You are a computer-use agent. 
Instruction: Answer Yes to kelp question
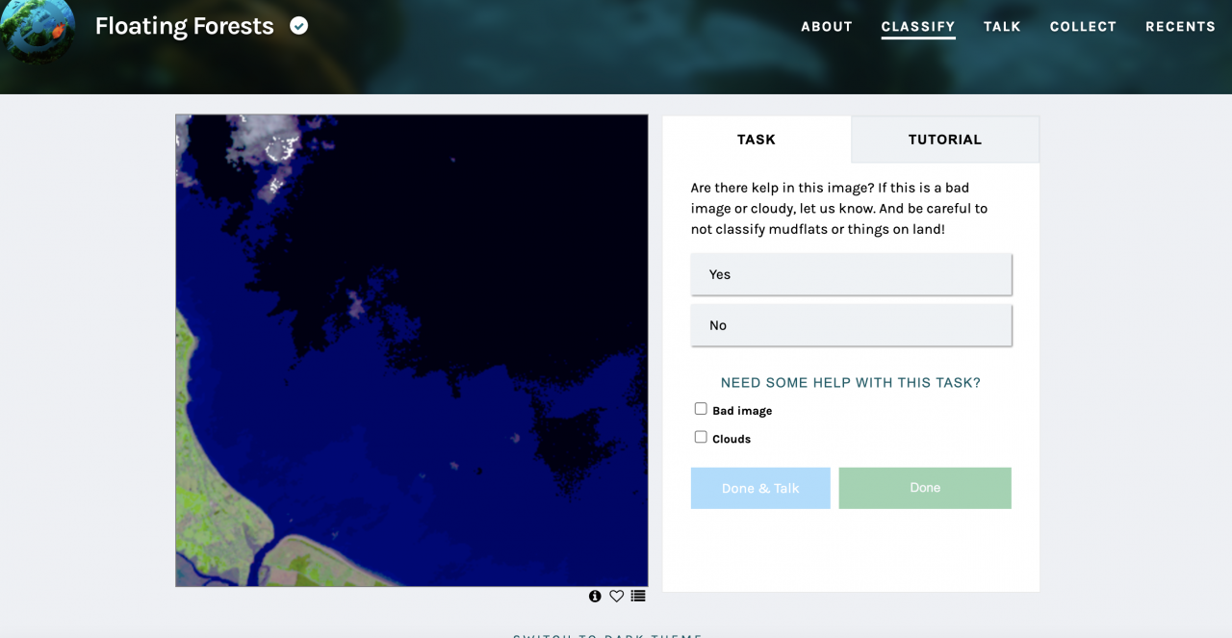pyautogui.click(x=852, y=274)
